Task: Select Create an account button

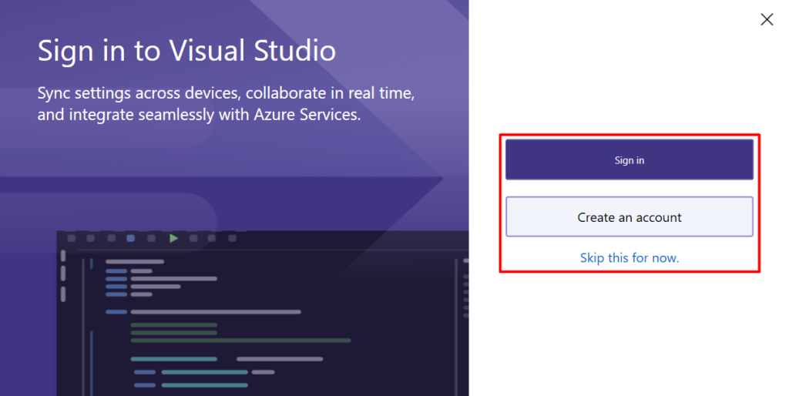Action: (x=629, y=216)
